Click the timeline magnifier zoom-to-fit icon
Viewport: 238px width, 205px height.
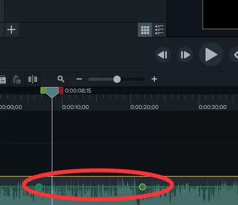click(x=61, y=79)
